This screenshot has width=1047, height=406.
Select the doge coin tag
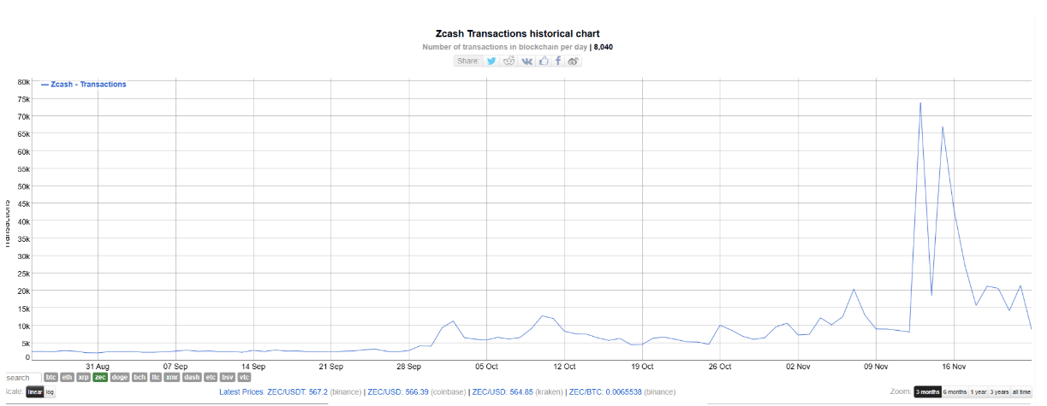pyautogui.click(x=120, y=377)
